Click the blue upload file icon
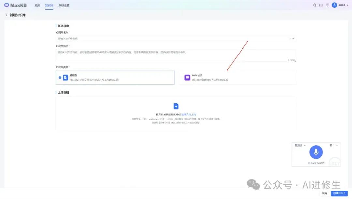This screenshot has height=199, width=352. pos(176,106)
